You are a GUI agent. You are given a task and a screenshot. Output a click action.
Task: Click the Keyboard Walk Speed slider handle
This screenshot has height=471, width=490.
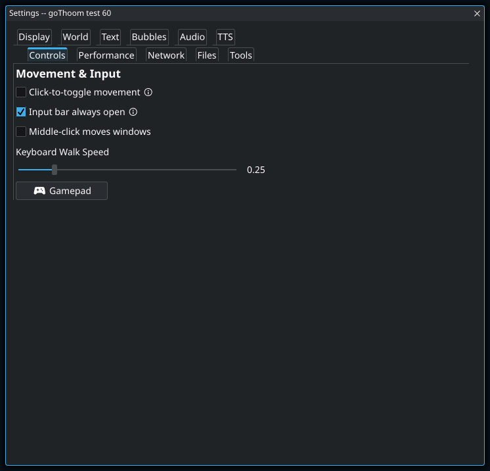click(55, 170)
